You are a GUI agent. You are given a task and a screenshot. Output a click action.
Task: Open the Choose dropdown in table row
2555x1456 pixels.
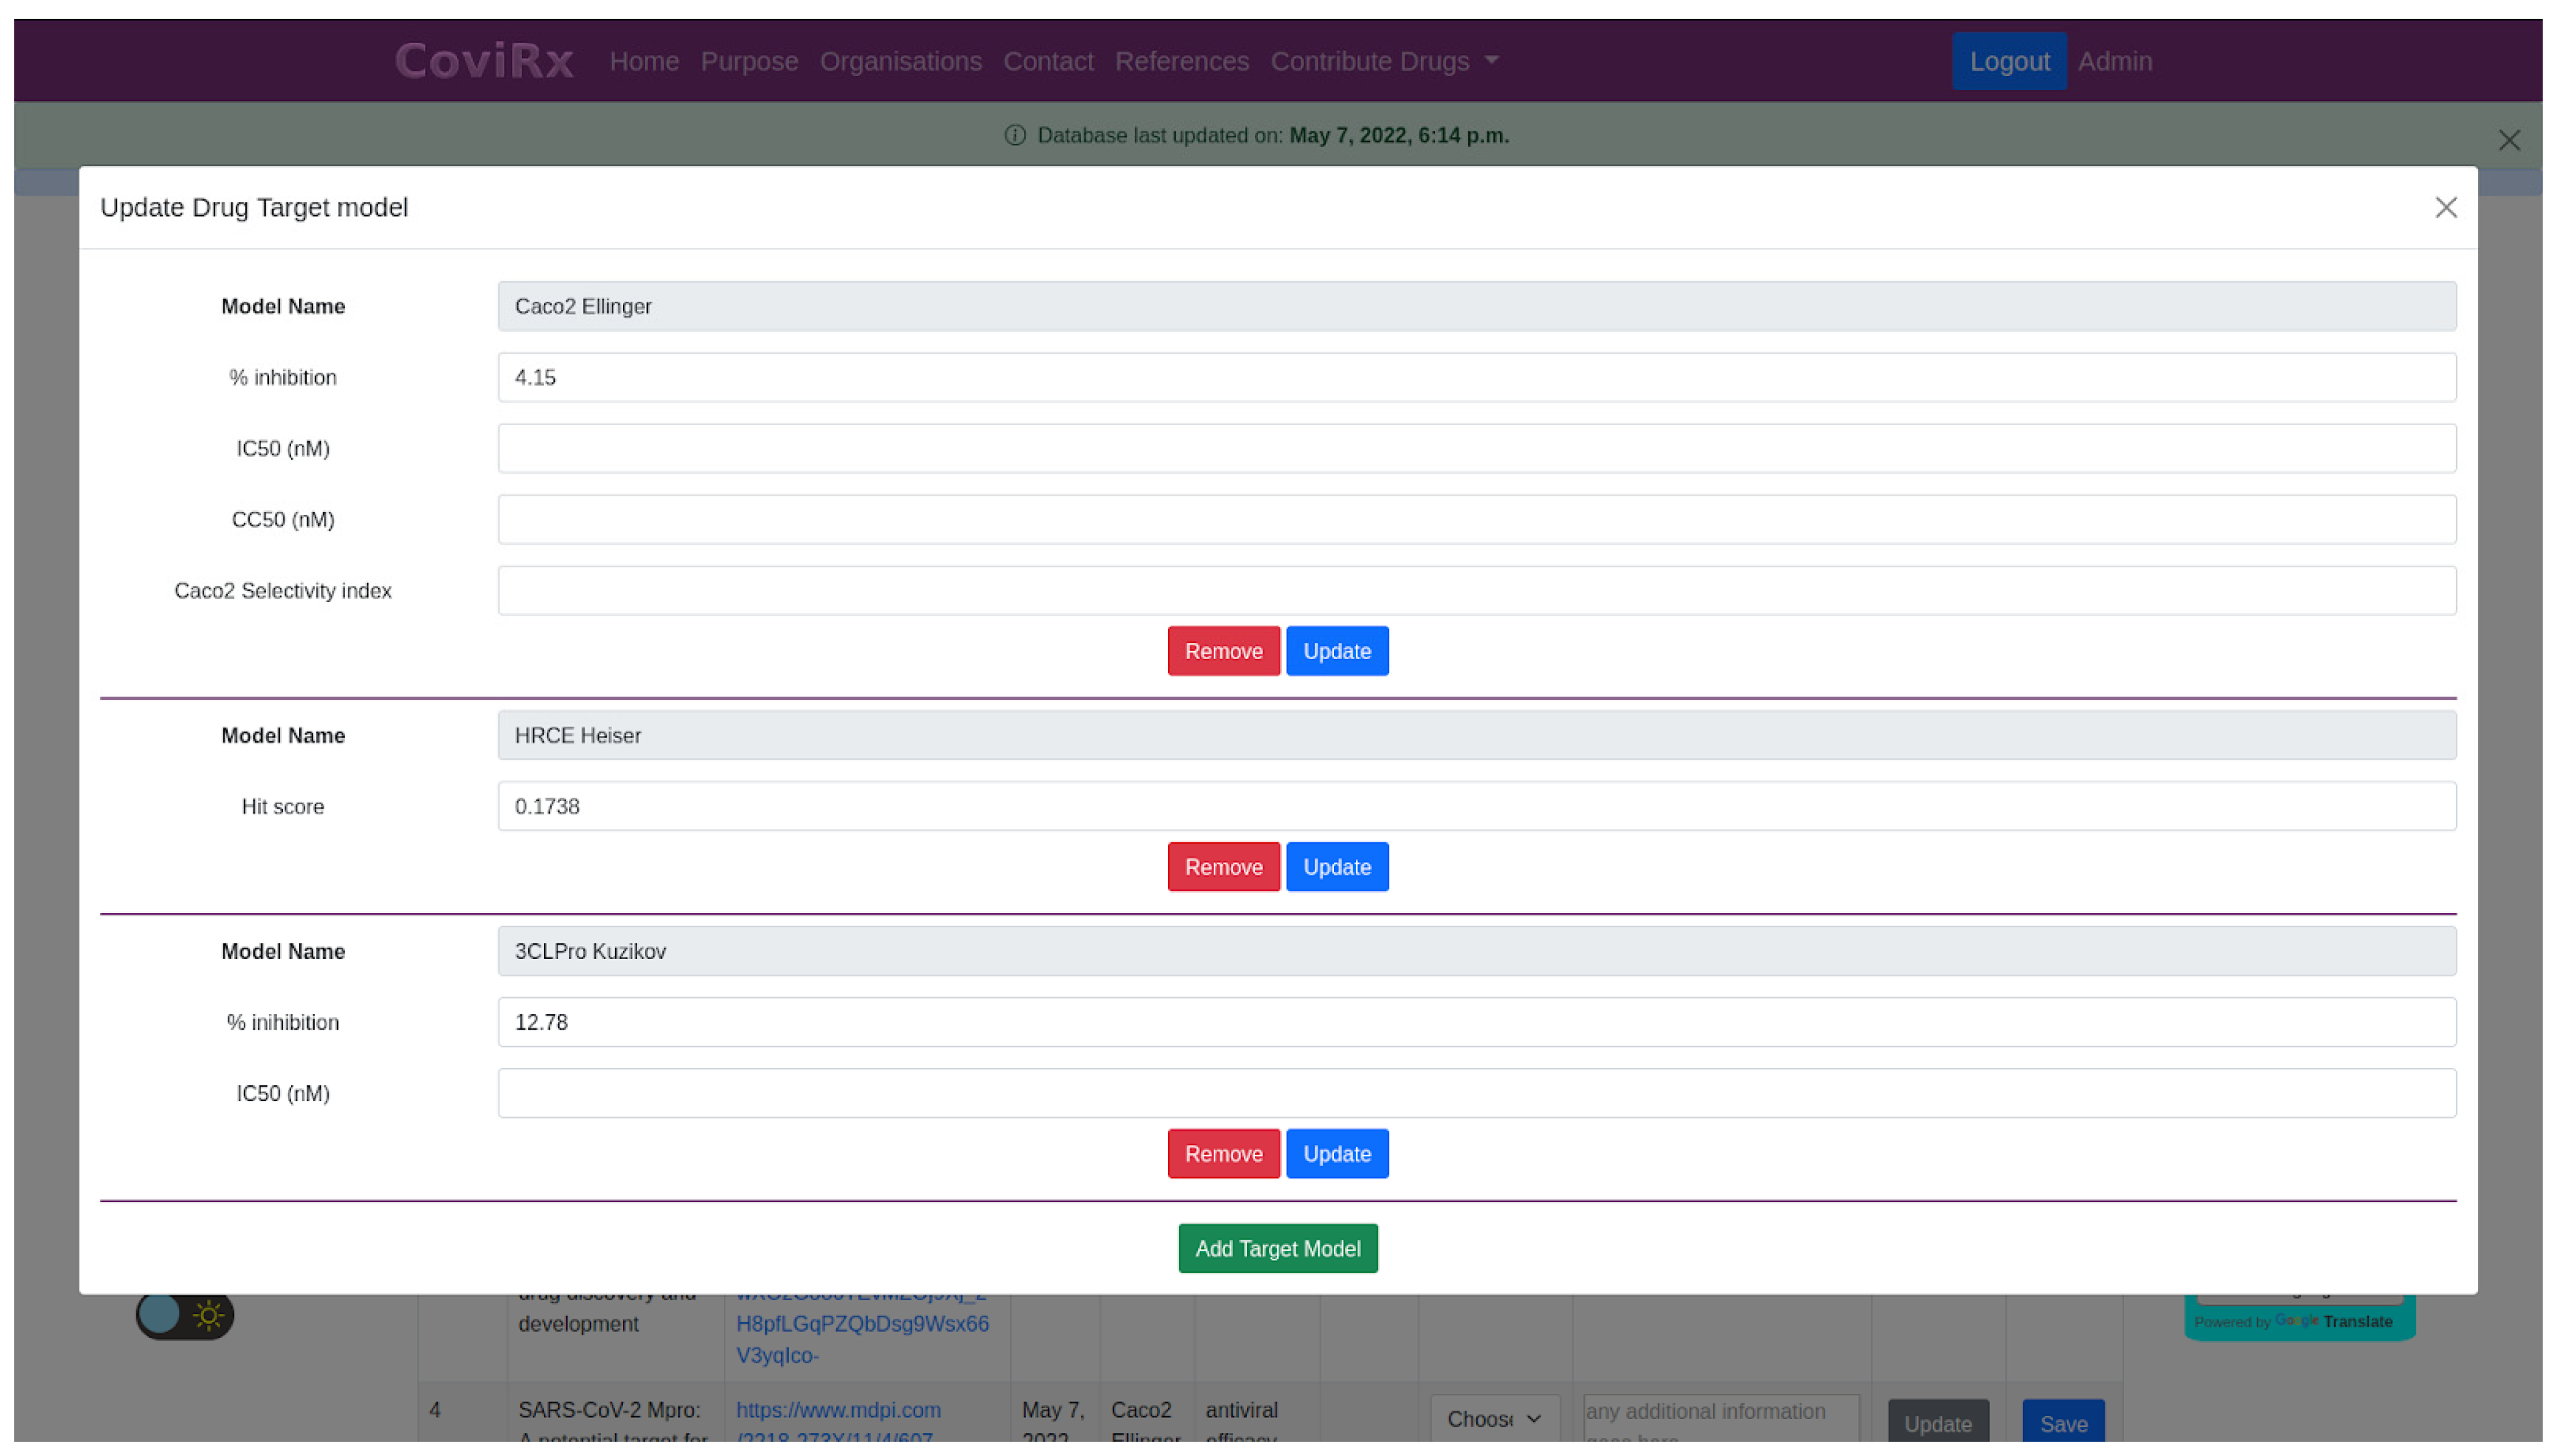pos(1493,1418)
